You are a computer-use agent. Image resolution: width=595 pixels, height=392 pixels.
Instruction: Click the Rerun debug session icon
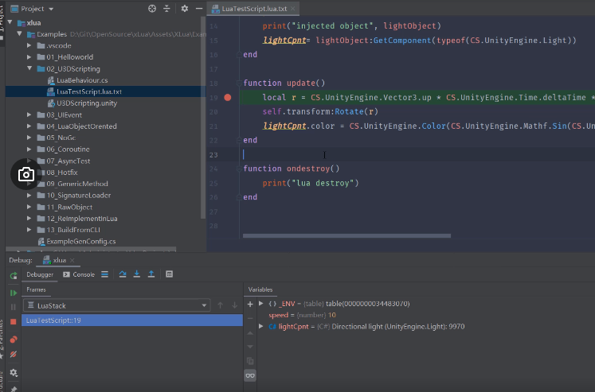(14, 275)
